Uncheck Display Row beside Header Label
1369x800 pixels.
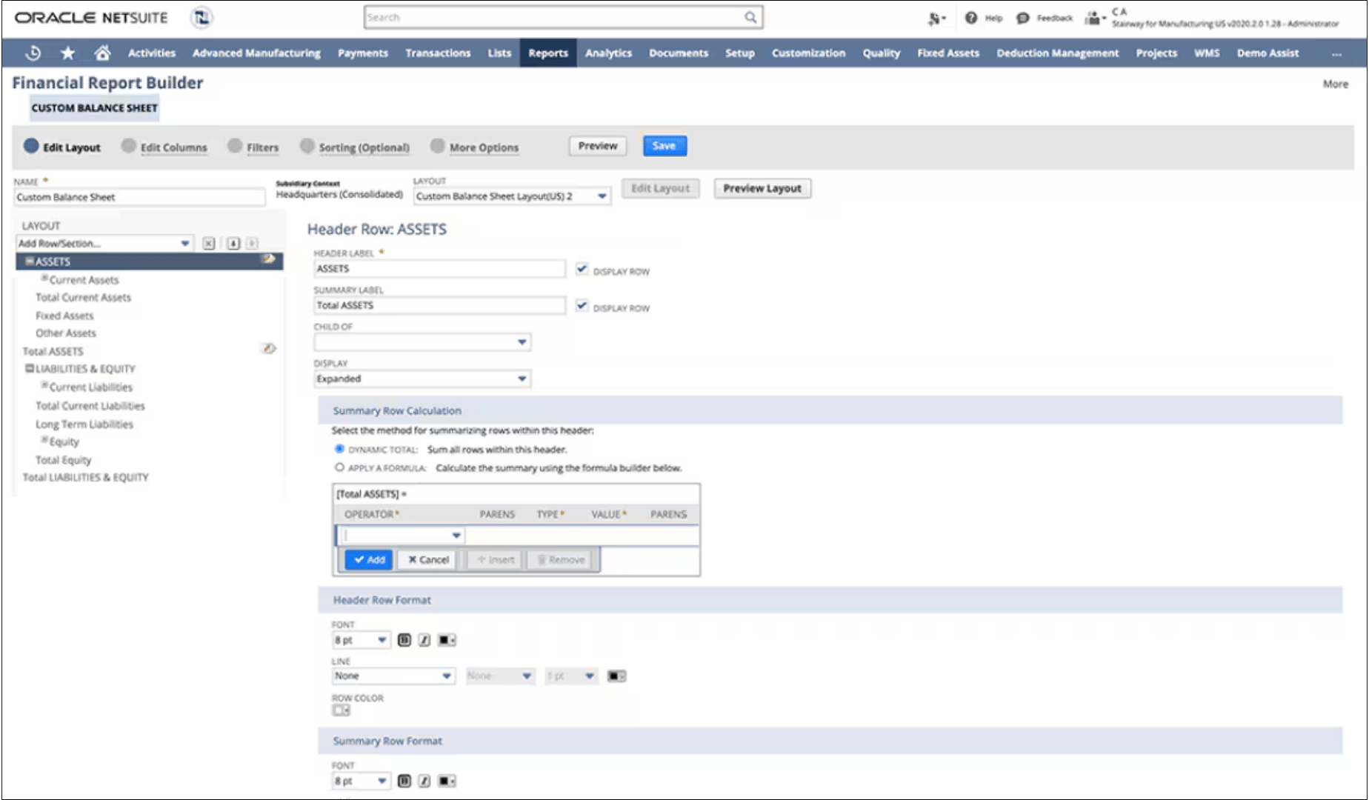click(582, 268)
